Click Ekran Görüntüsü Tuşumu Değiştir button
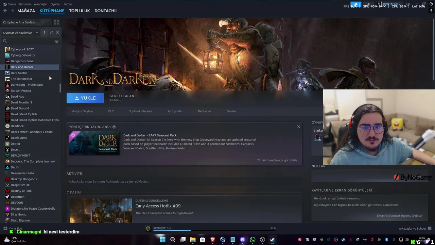 [400, 216]
